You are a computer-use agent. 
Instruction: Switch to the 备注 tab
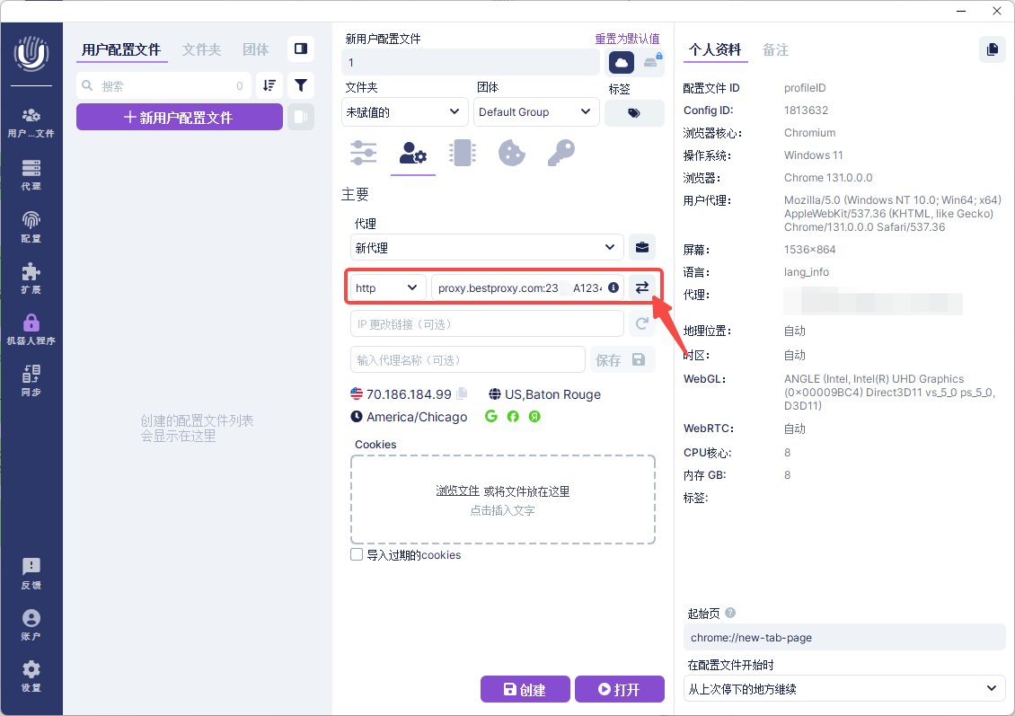click(x=775, y=49)
